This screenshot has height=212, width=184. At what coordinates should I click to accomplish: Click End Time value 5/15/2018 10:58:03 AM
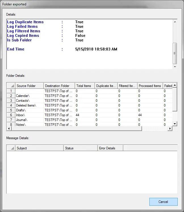(96, 49)
